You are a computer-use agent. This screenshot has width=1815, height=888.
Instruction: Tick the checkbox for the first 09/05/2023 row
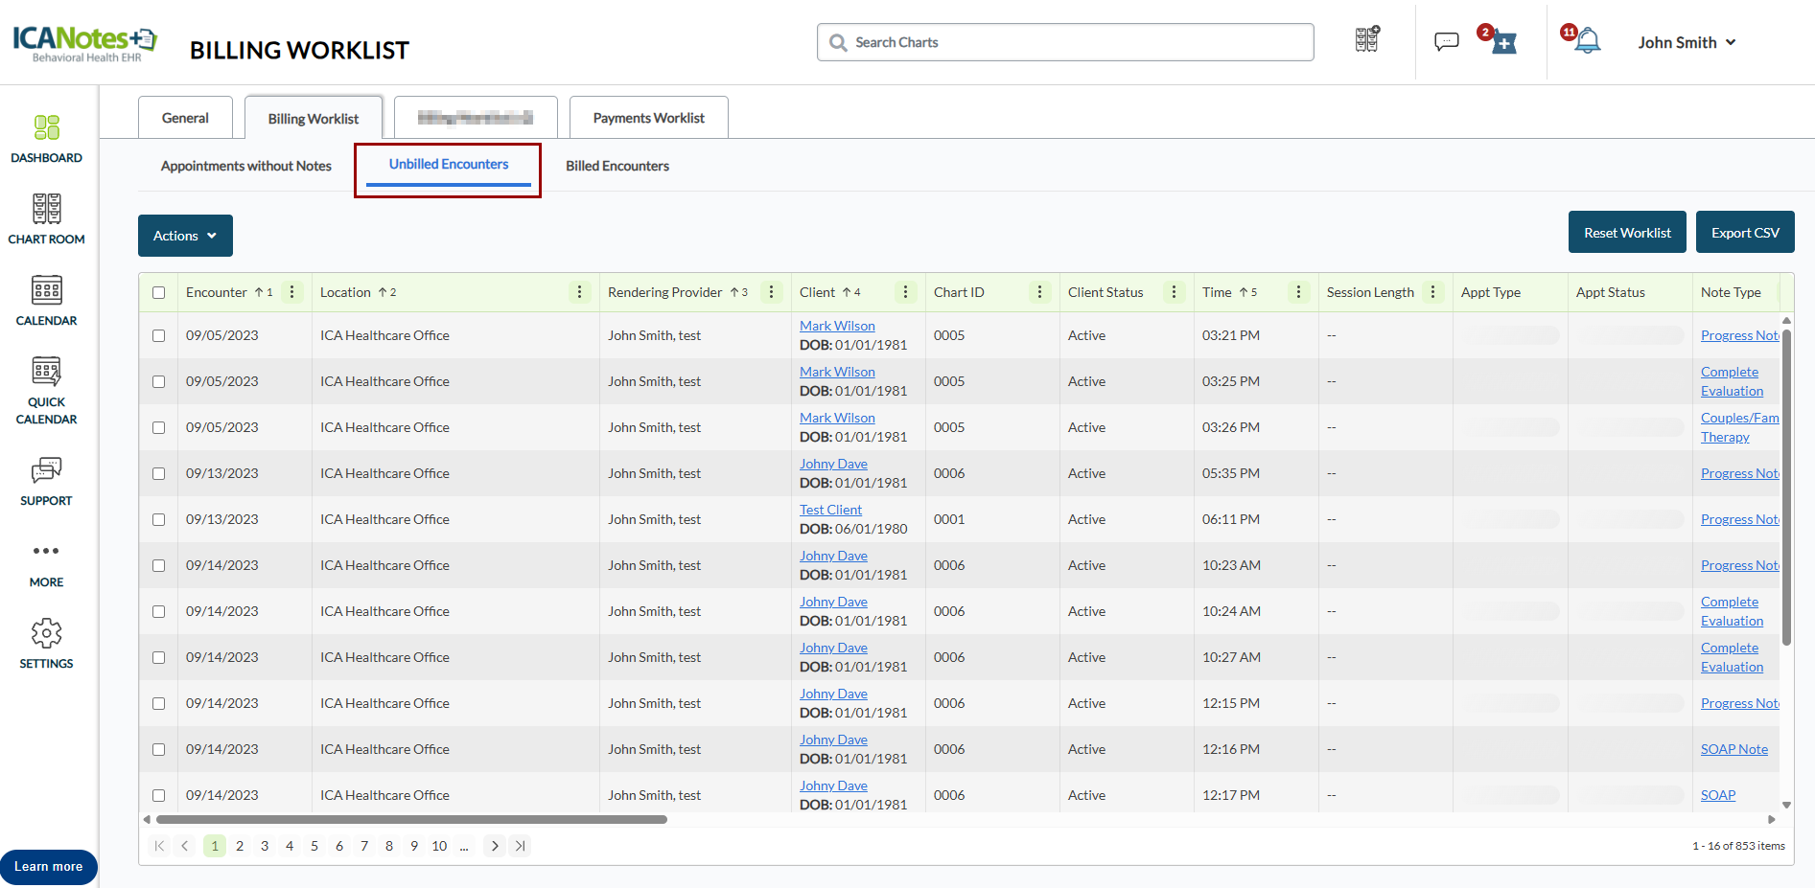(x=159, y=335)
